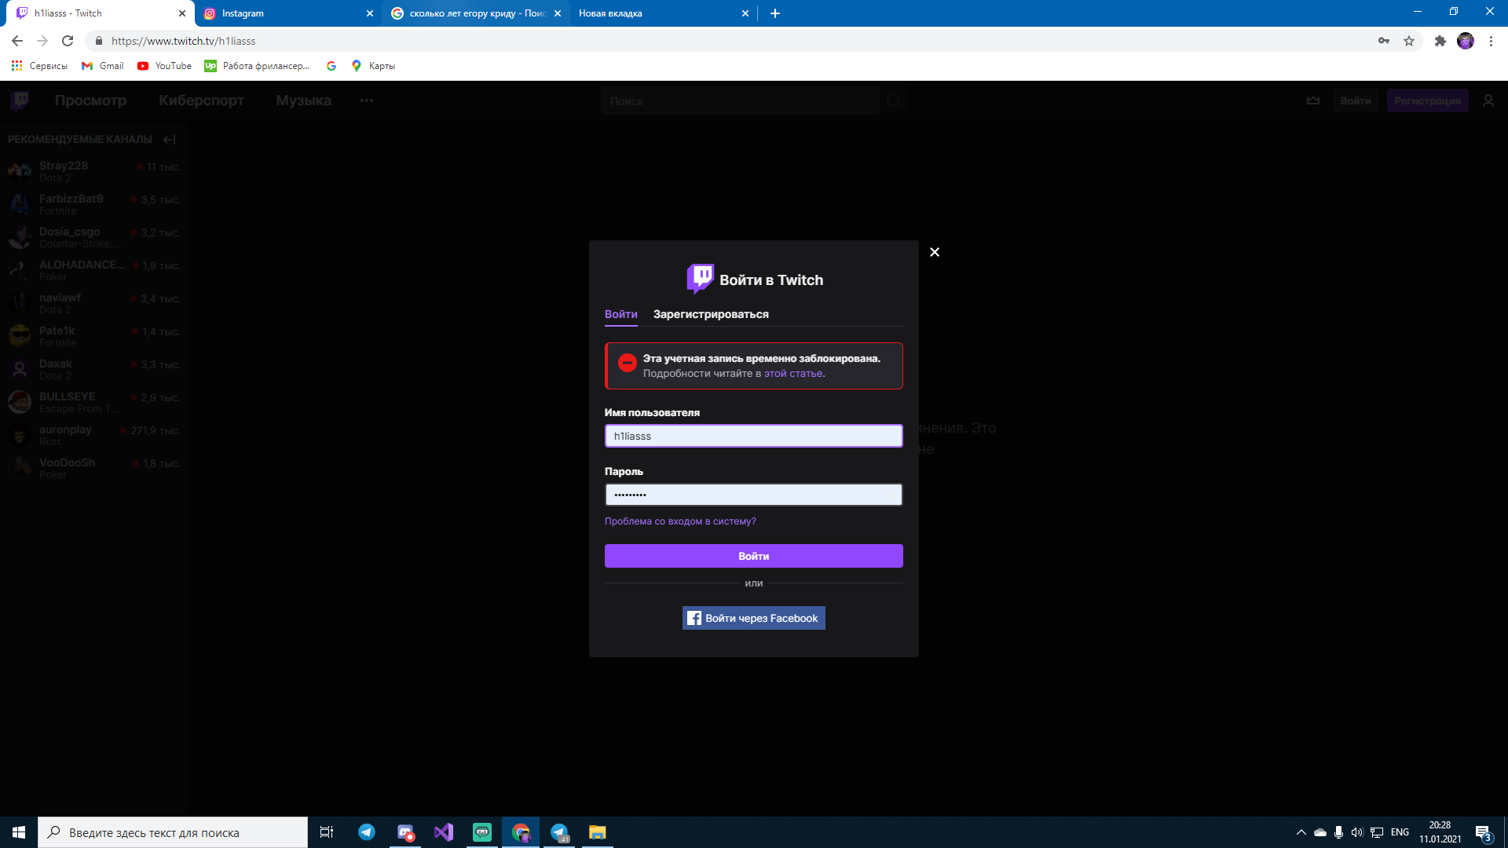Screen dimensions: 1508x848
Task: Open VooDooSh channel in sidebar
Action: 94,468
